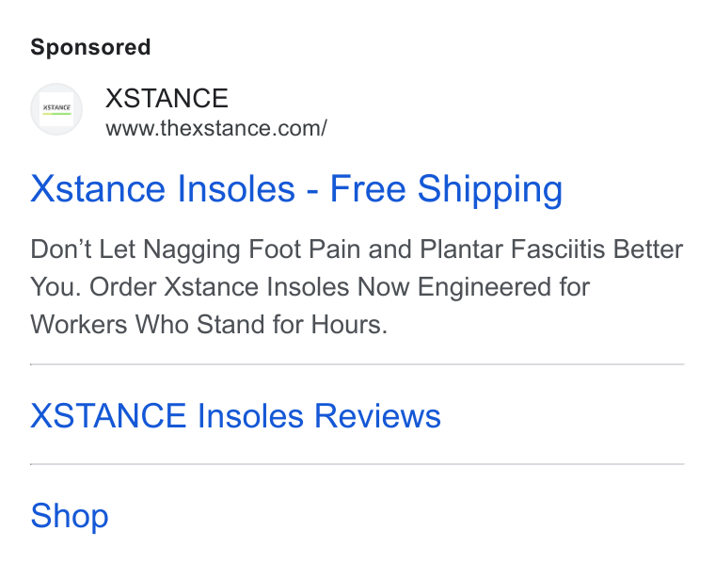
Task: Click the divider line above Shop
Action: click(x=357, y=464)
